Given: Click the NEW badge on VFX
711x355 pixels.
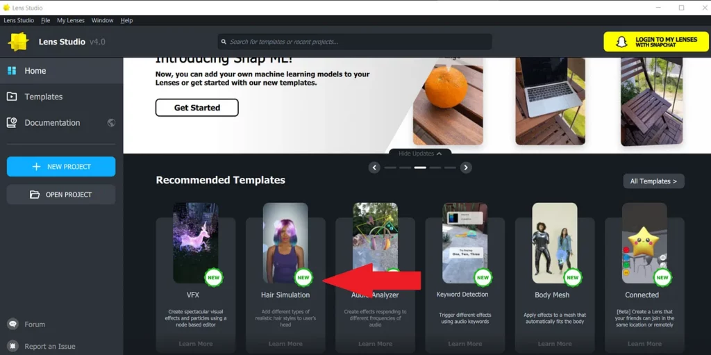Looking at the screenshot, I should (214, 277).
